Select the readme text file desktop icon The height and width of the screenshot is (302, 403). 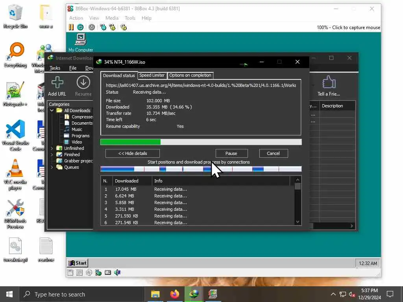coord(46,250)
